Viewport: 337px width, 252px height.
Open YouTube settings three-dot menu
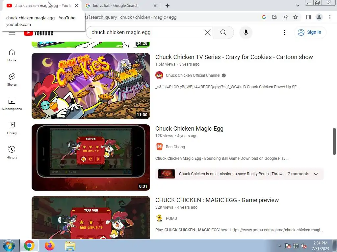[x=285, y=32]
